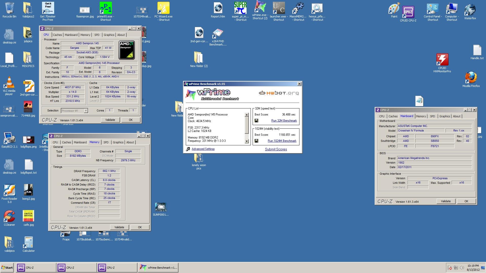The width and height of the screenshot is (486, 273).
Task: Open the cafe.jpg image file
Action: 29,218
